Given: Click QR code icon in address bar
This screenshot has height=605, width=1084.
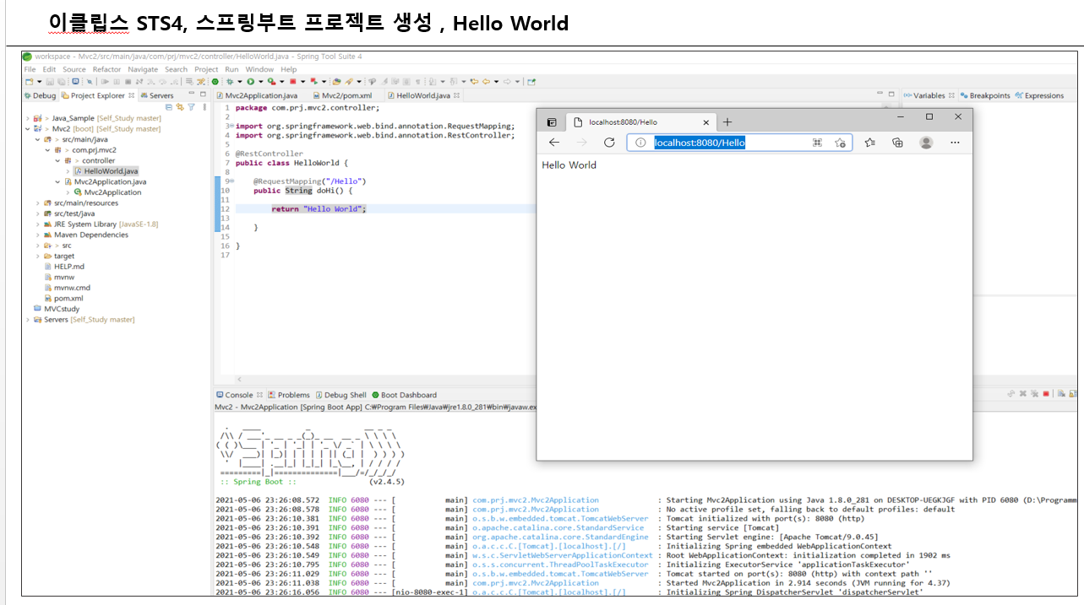Looking at the screenshot, I should coord(817,143).
